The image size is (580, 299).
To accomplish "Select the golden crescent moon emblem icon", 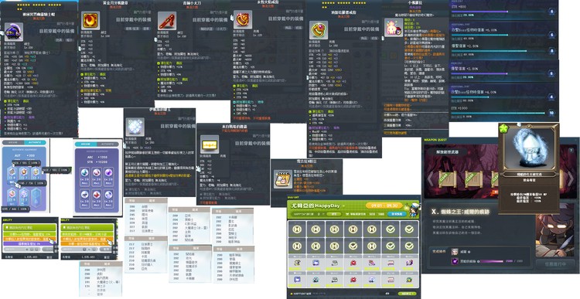I will [x=90, y=20].
